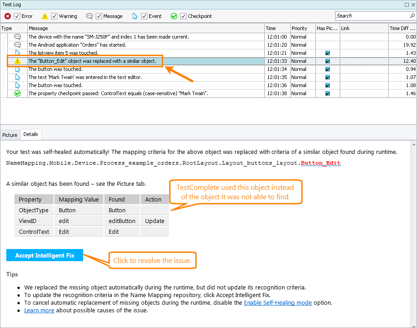Click the magnifier icon in the Search box
Image resolution: width=417 pixels, height=328 pixels.
[x=412, y=16]
